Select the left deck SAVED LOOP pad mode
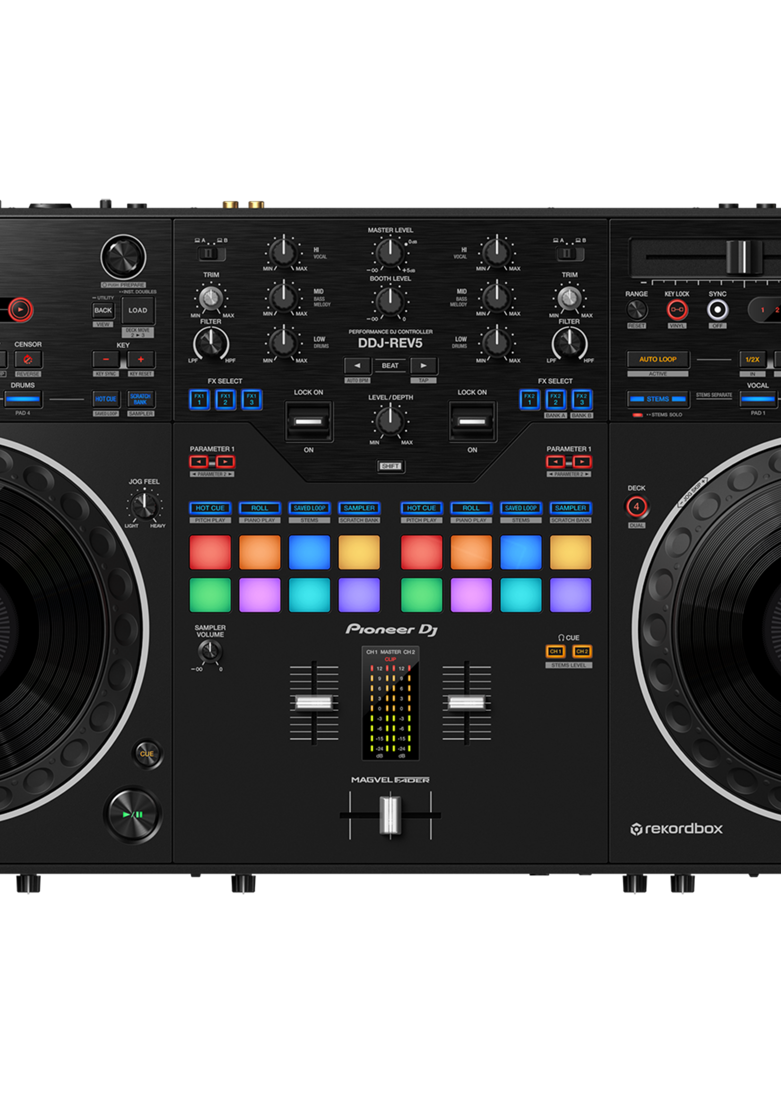 pyautogui.click(x=309, y=508)
